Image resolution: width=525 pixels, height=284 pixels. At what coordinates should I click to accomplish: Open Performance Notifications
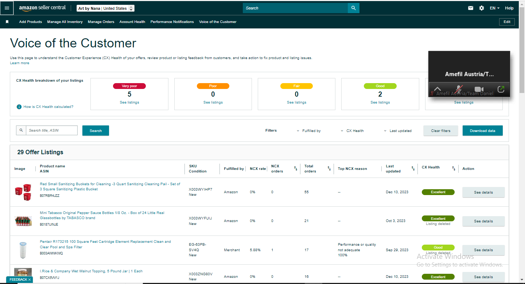tap(172, 22)
